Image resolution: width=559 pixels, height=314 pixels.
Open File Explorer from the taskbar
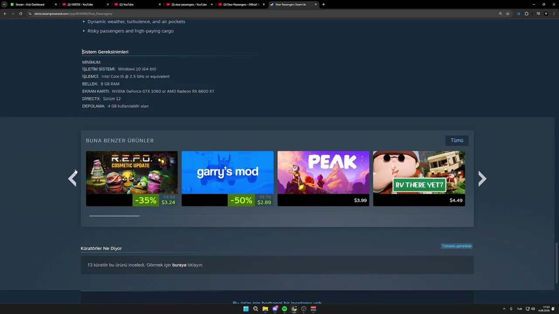tap(265, 309)
